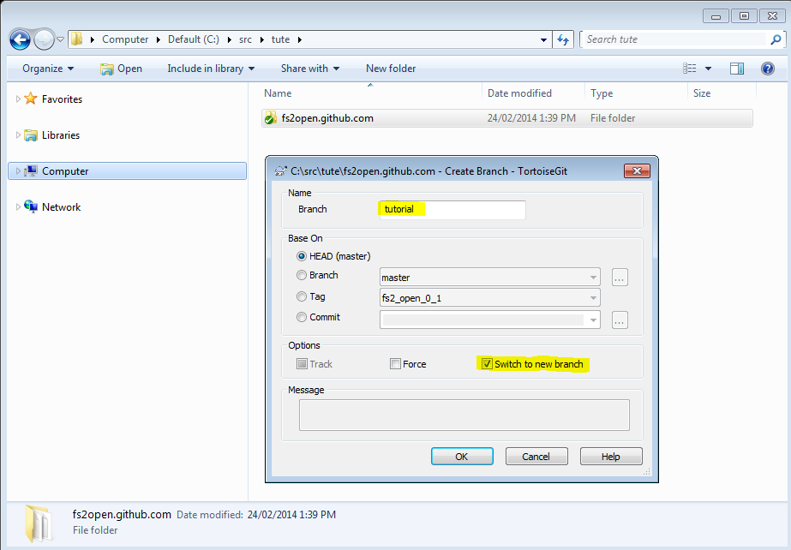Click the Network icon in sidebar
This screenshot has height=550, width=791.
pos(31,207)
